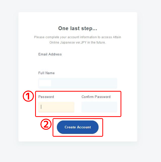The width and height of the screenshot is (161, 162).
Task: Click the word "Attain" in the description
Action: coord(117,37)
